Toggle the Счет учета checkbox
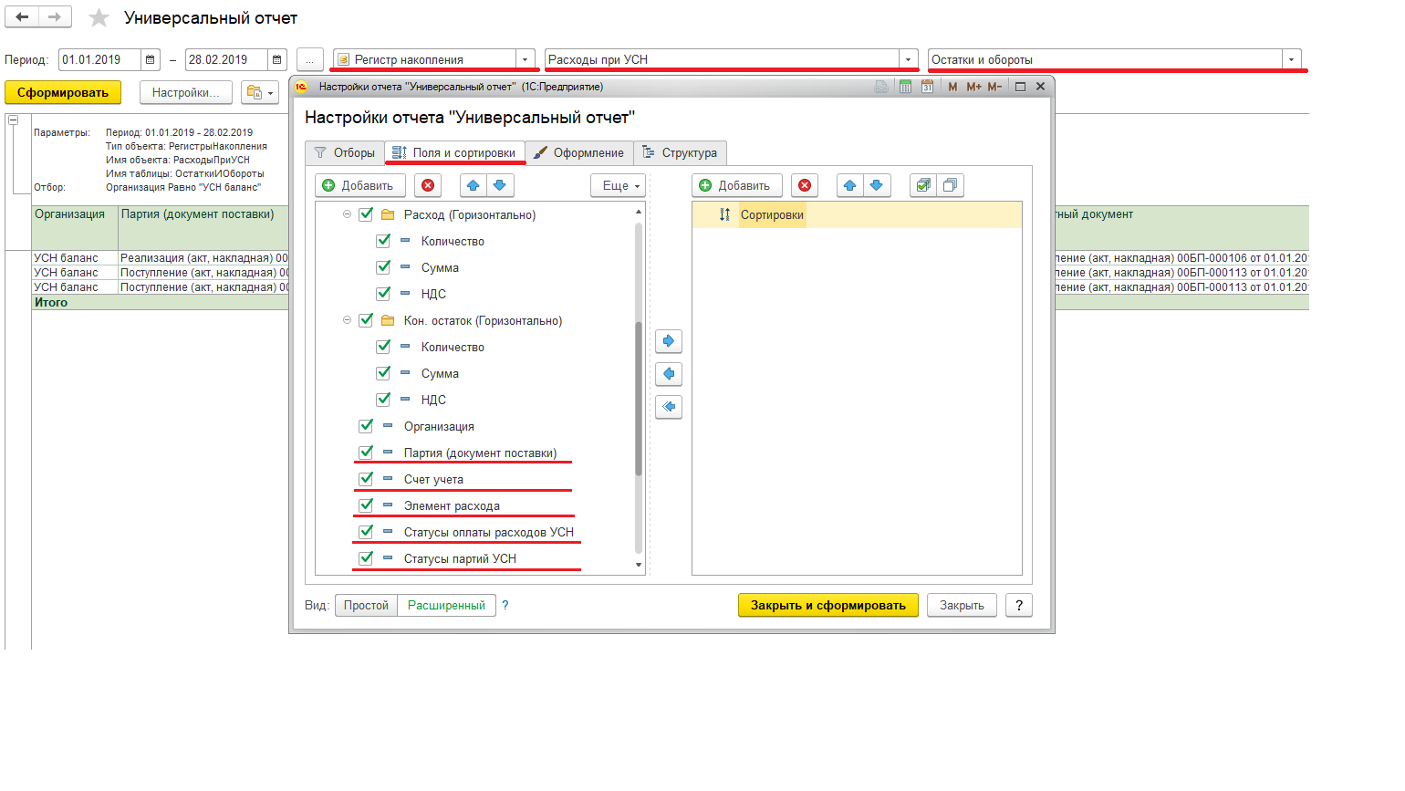The image size is (1405, 791). pyautogui.click(x=366, y=479)
